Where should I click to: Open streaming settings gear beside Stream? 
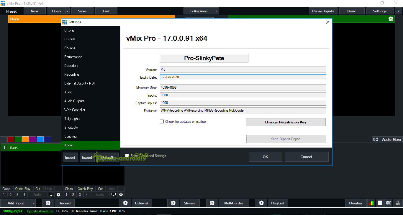[173, 203]
